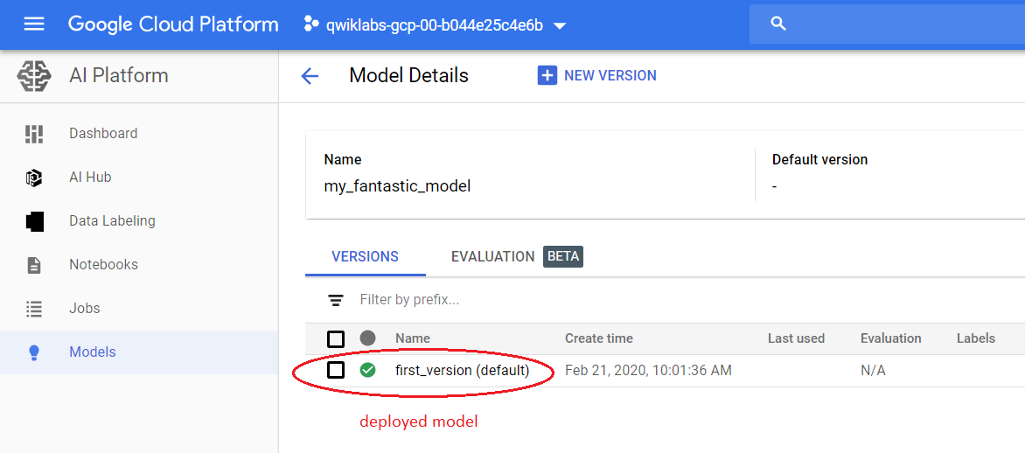Screen dimensions: 1025x453
Task: Click the Google Cloud Platform logo text
Action: click(x=173, y=24)
